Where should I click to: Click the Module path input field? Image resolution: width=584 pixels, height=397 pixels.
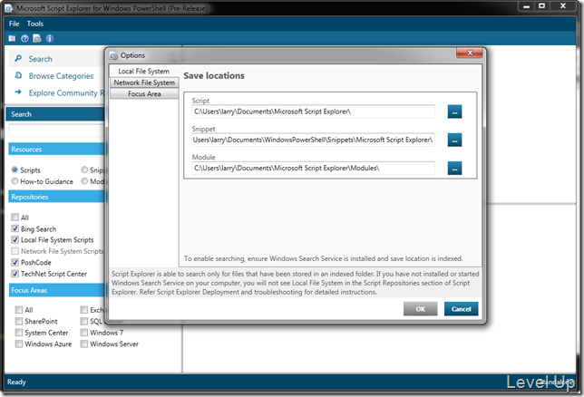313,168
